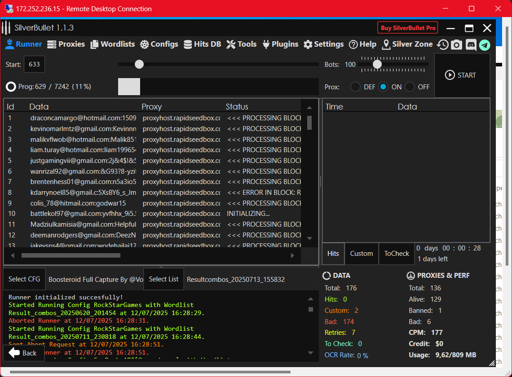Select the OFF proxy radio button
The width and height of the screenshot is (512, 377).
tap(410, 87)
